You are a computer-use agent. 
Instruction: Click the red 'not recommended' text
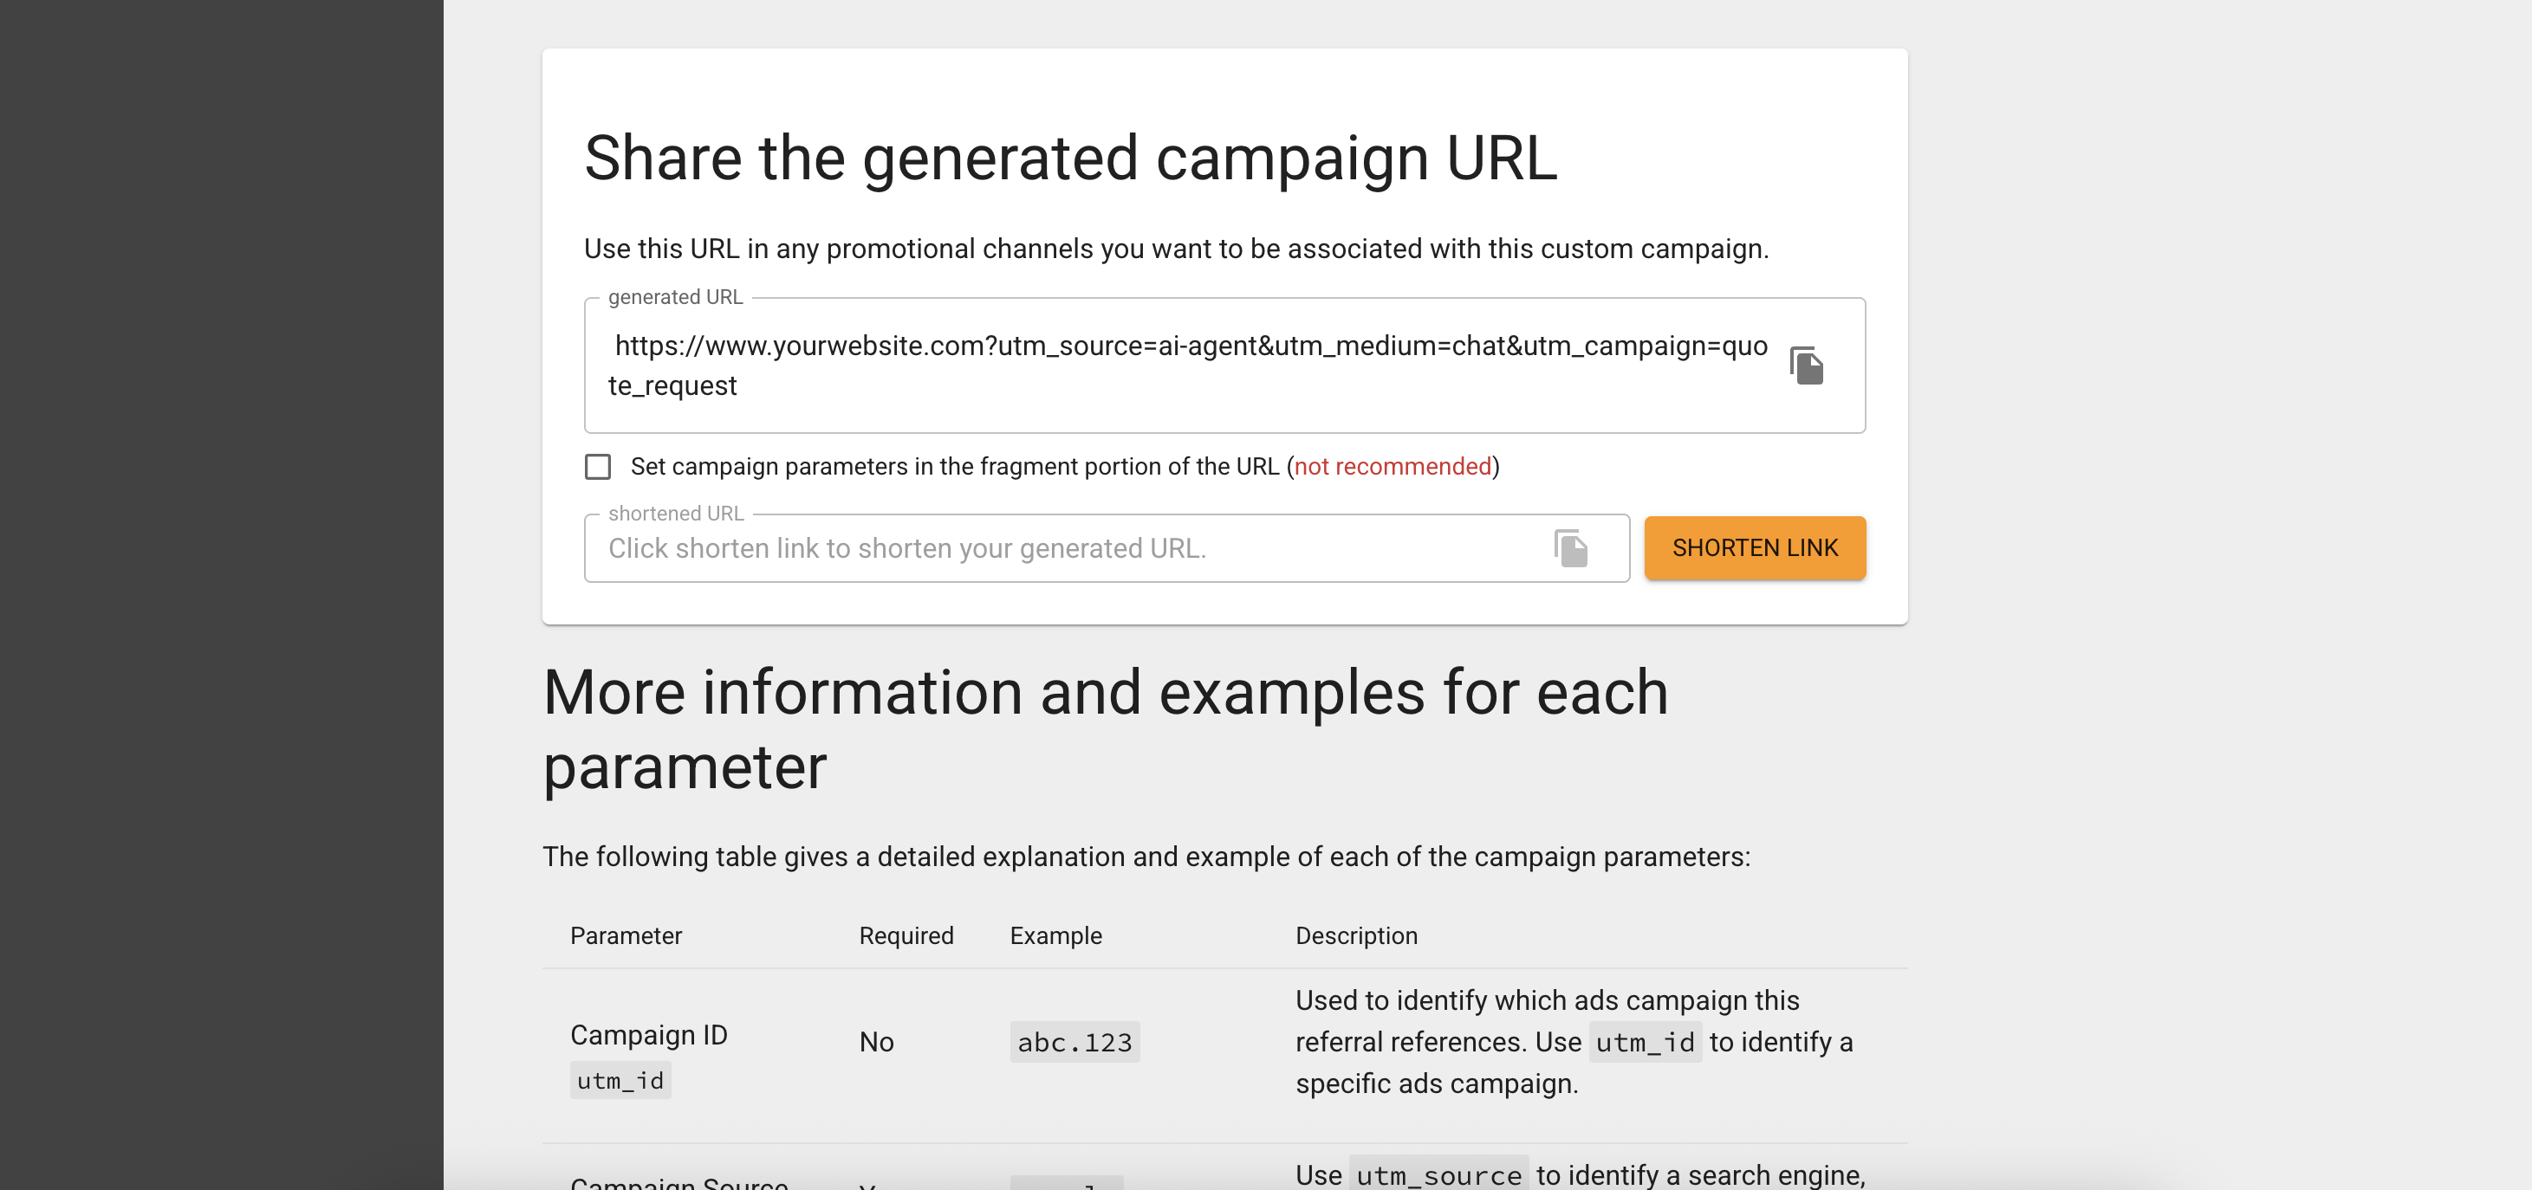(1393, 467)
